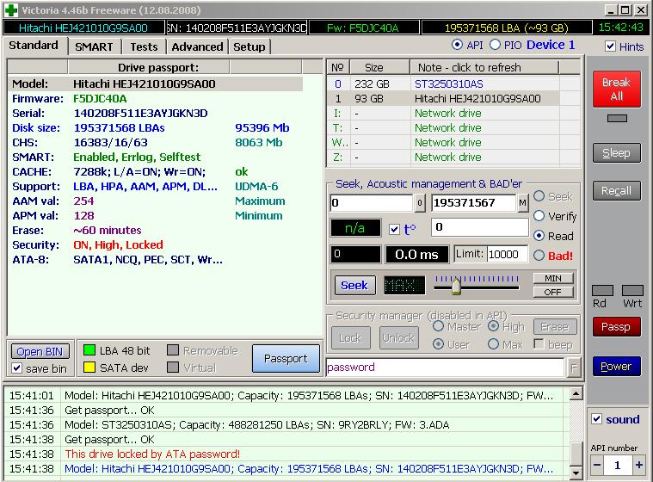
Task: Click the Device 1 label
Action: (551, 45)
